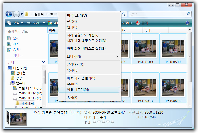Choose 삭제(D) from context menu
The height and width of the screenshot is (133, 198).
(x=89, y=84)
